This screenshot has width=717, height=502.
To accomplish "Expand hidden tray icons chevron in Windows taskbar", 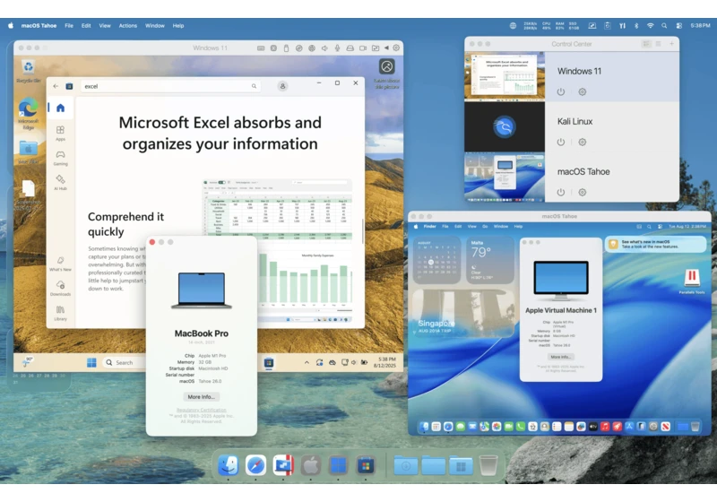I will 307,362.
